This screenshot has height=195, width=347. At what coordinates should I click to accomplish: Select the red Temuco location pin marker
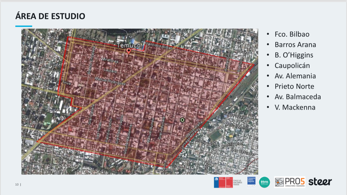click(x=128, y=51)
